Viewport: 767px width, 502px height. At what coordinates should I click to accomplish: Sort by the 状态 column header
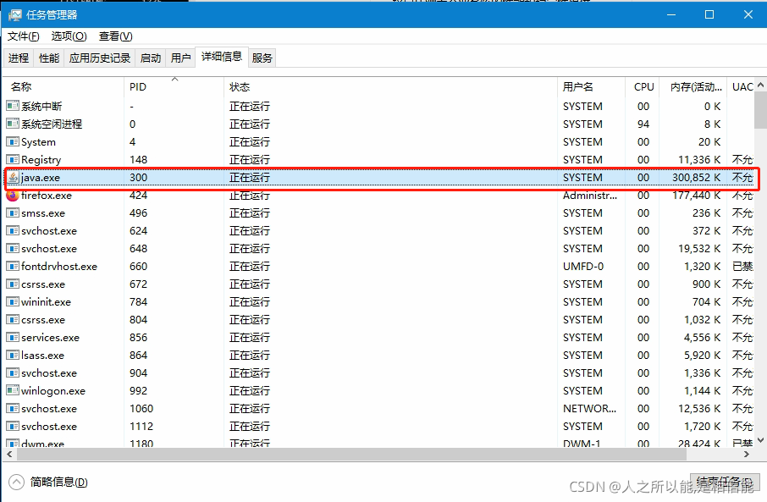tap(390, 87)
